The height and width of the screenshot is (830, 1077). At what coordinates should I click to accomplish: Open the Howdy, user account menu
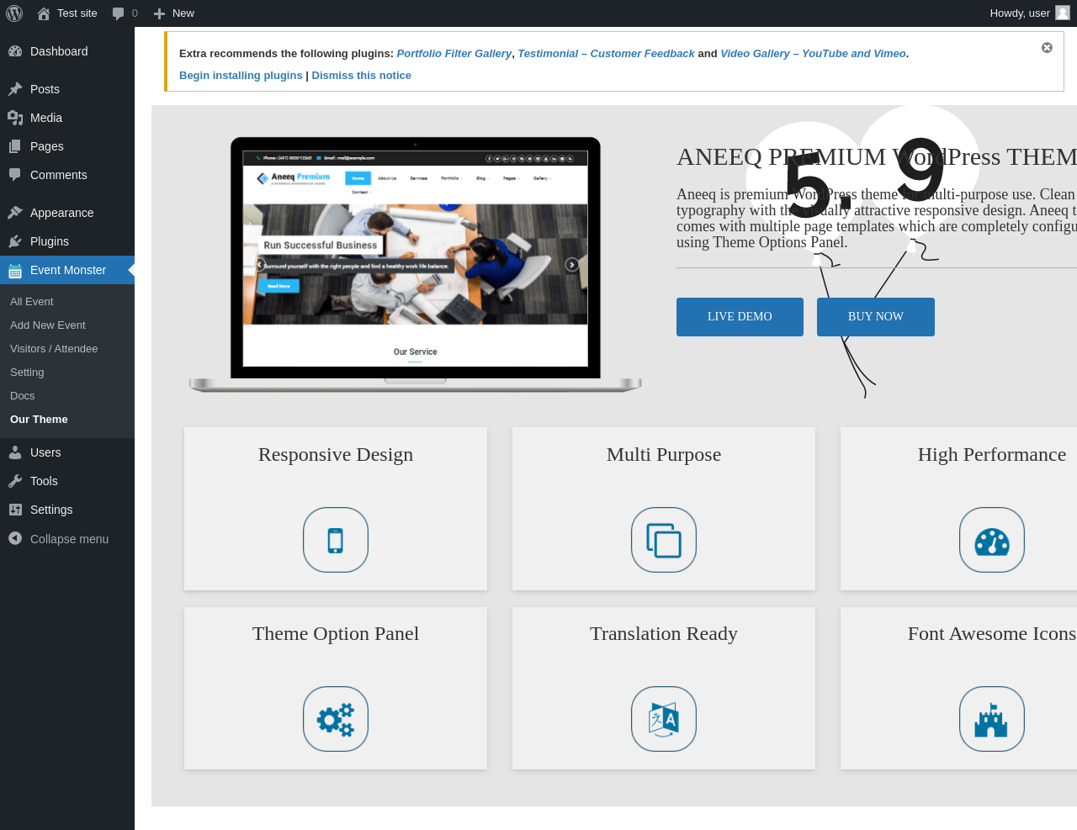pos(1030,13)
